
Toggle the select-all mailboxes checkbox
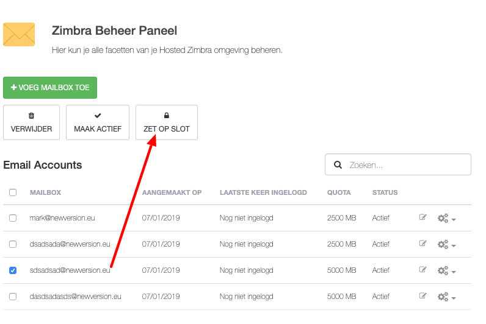tap(13, 192)
